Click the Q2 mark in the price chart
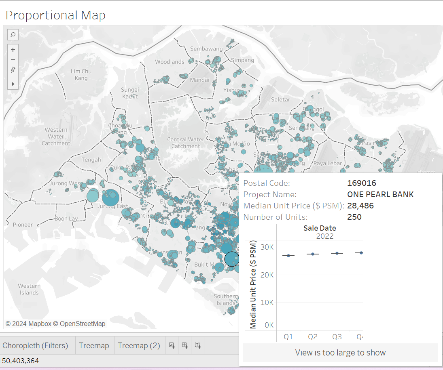Screen dimensions: 443x370 point(313,254)
